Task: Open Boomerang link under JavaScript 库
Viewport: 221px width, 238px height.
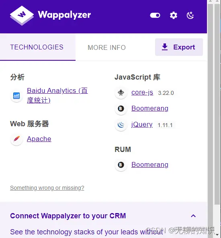Action: tap(150, 109)
